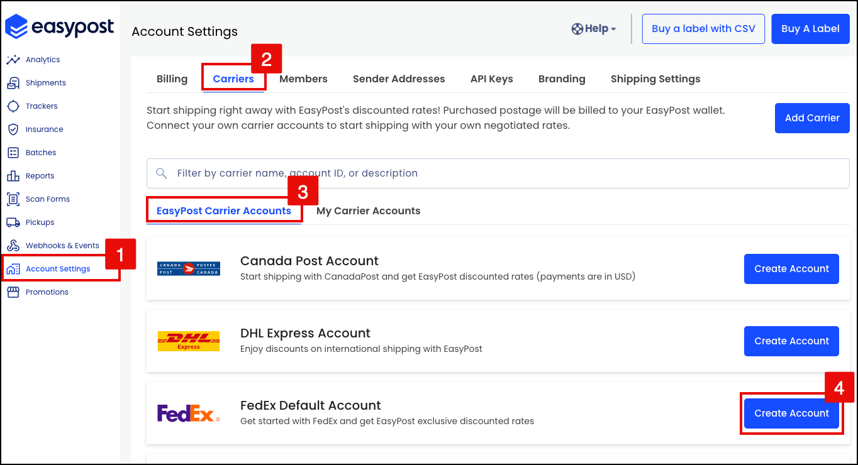Click the Help lifebuoy icon
The width and height of the screenshot is (858, 465).
click(x=577, y=28)
